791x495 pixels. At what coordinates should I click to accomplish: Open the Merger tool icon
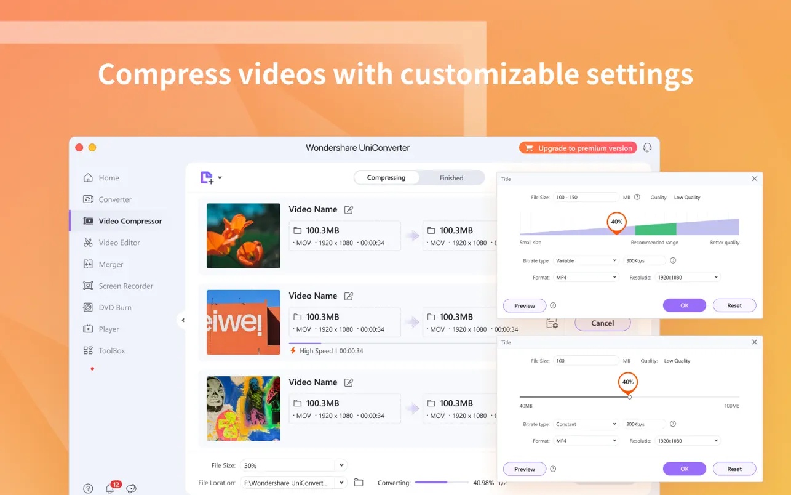[88, 264]
